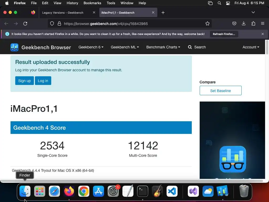Open the purple Visual Studio app in the Dock
Viewport: 269px width, 202px height.
193,191
